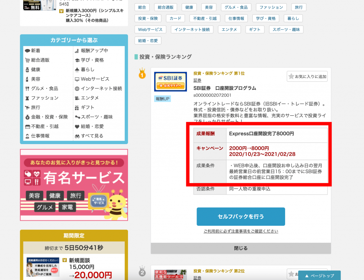Viewport: 364px width, 280px height.
Task: Click the 新着 speech bubble icon
Action: pyautogui.click(x=27, y=51)
